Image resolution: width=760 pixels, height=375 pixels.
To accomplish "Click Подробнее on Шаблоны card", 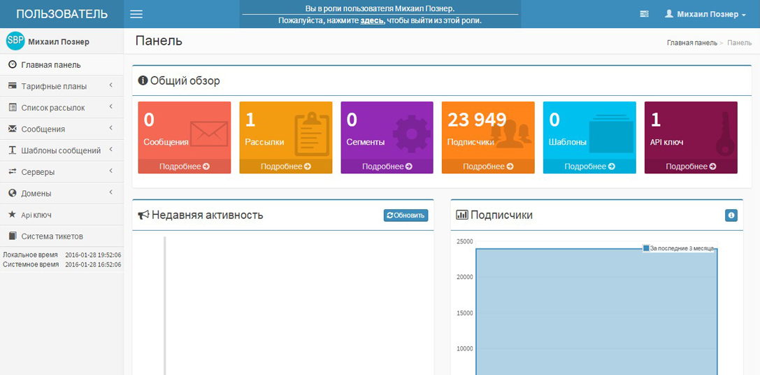I will (x=589, y=167).
